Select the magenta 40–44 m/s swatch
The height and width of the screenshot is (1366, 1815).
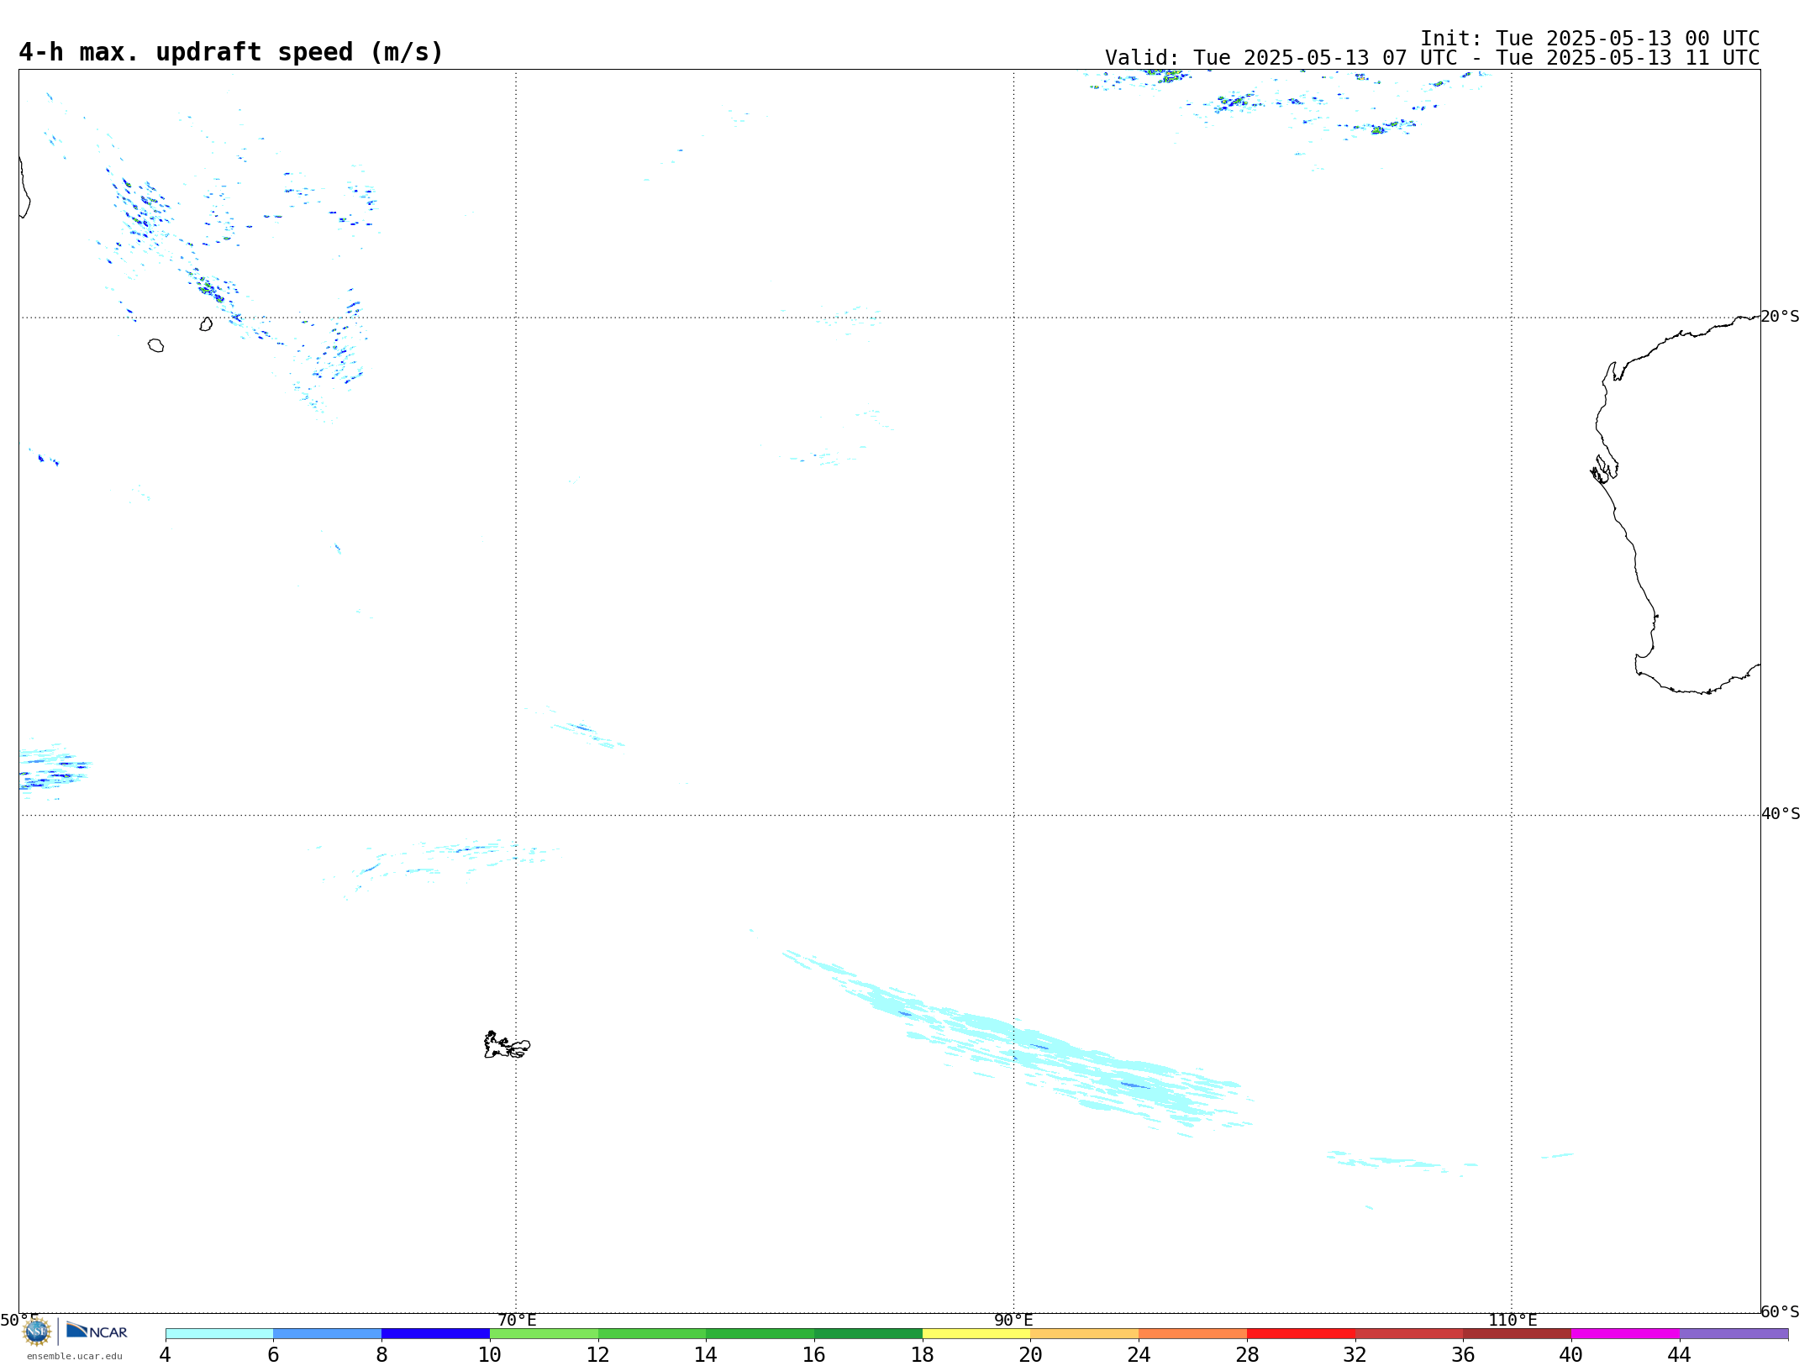[1625, 1334]
